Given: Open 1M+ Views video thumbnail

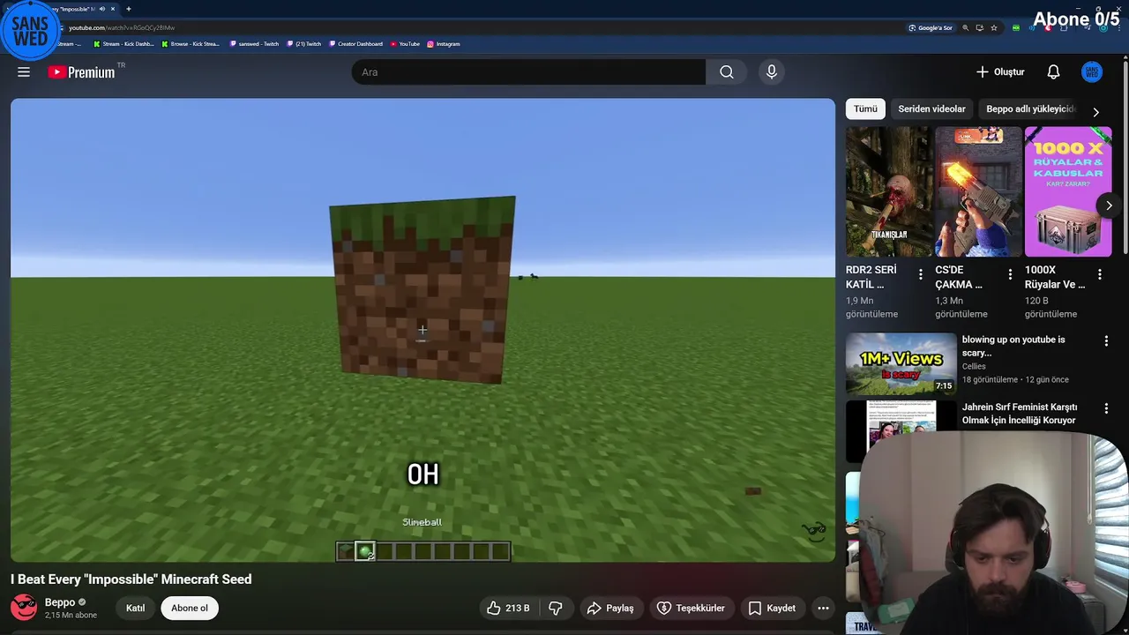Looking at the screenshot, I should (x=901, y=363).
